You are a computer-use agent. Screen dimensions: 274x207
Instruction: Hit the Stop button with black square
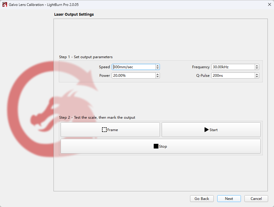160,146
